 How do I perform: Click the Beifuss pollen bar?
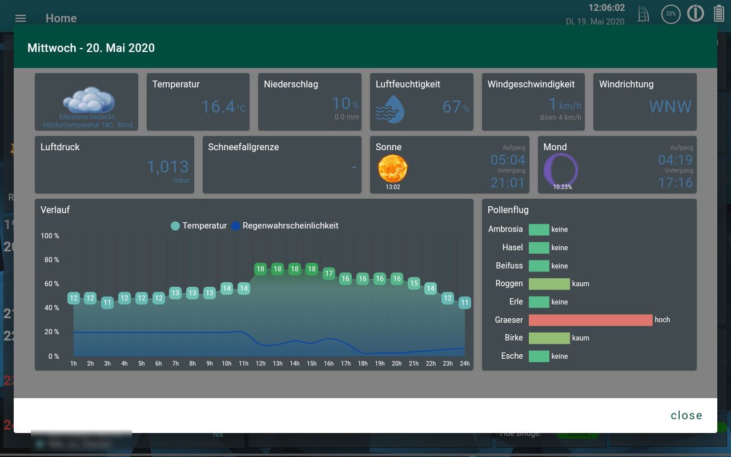(539, 266)
